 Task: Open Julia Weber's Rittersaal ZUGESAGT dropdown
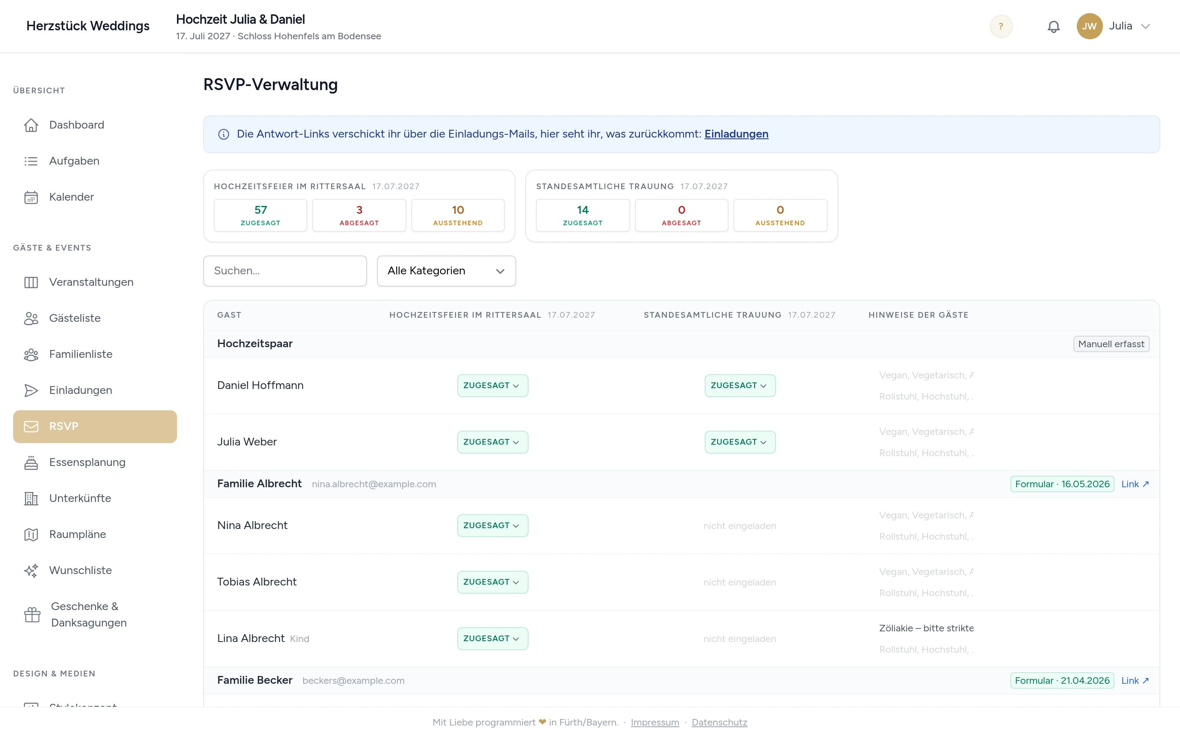[x=492, y=442]
